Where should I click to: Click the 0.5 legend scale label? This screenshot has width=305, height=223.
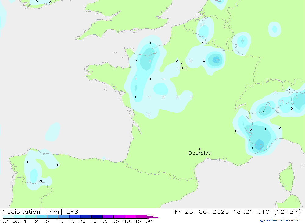point(16,221)
